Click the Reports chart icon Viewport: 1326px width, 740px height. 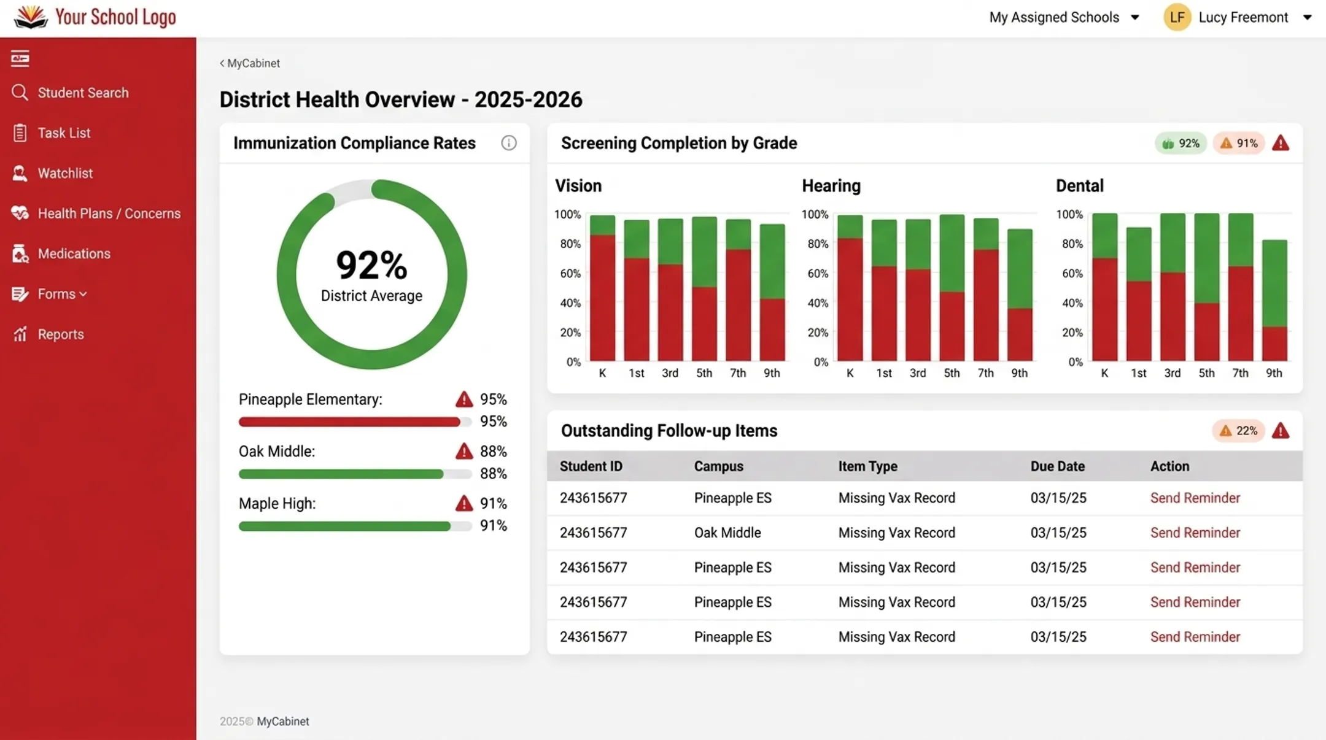(20, 334)
